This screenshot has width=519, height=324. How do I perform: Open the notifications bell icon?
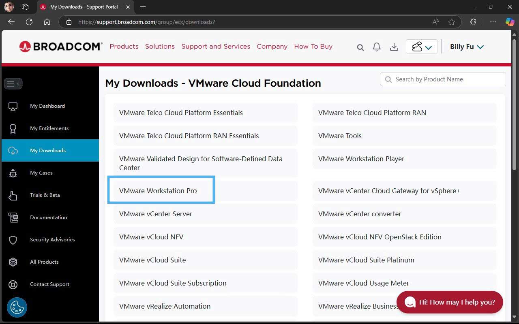[x=376, y=47]
